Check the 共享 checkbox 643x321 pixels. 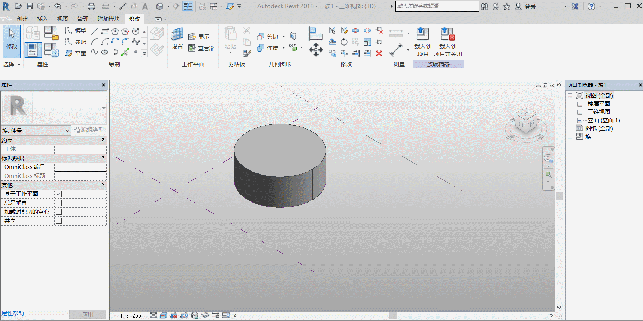click(x=59, y=221)
